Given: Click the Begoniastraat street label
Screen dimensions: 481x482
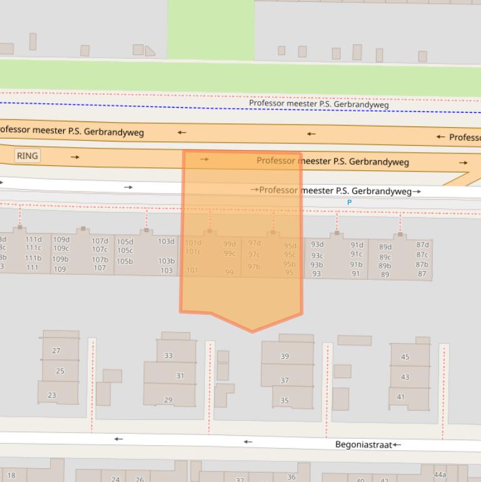Looking at the screenshot, I should click(363, 445).
